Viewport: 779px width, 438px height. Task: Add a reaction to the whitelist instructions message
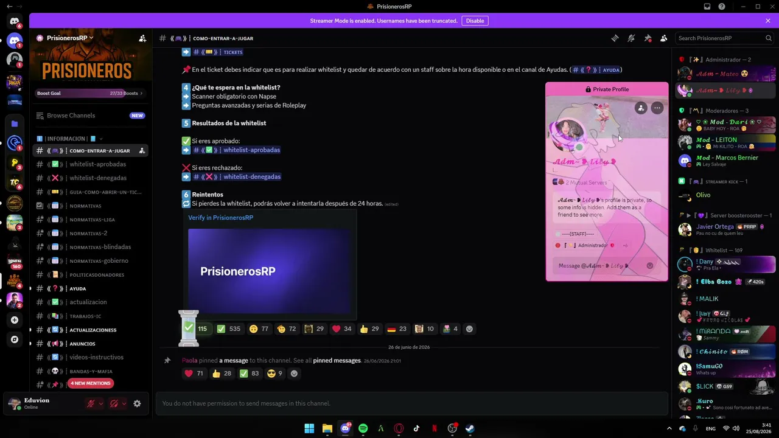[x=469, y=329]
